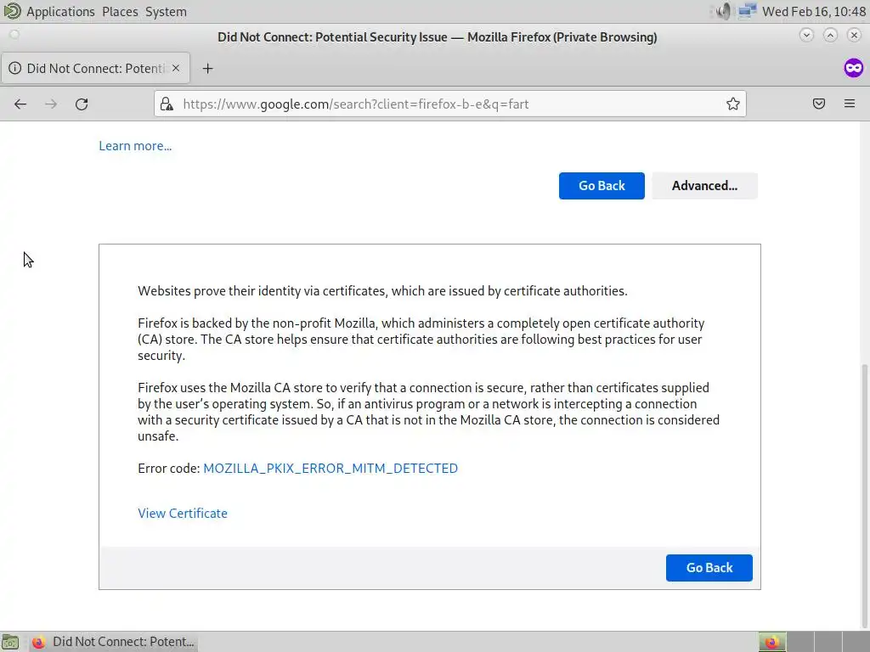Screen dimensions: 870x652
Task: Click the show desktop icon in bottom panel
Action: pos(10,642)
